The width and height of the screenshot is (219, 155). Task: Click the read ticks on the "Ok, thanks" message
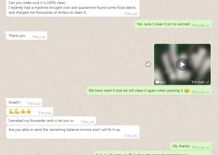coord(208,148)
